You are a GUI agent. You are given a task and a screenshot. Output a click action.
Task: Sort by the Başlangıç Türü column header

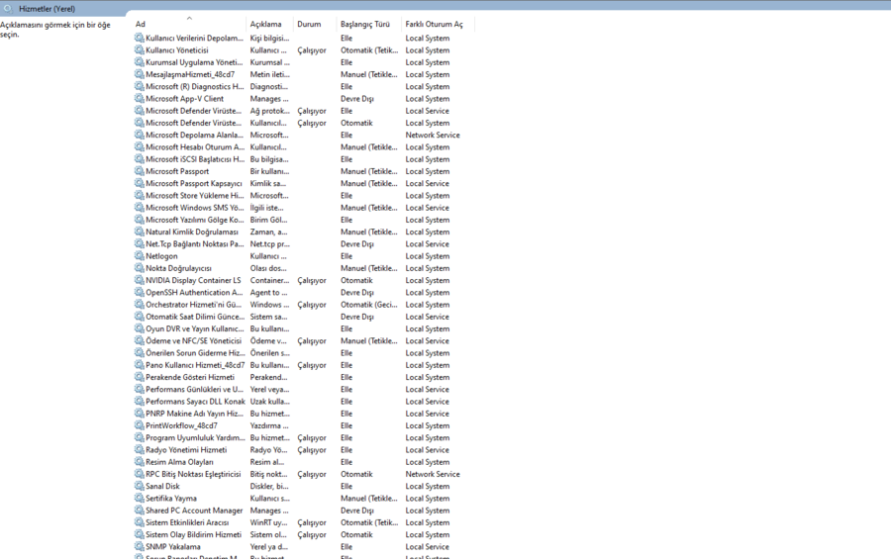click(369, 24)
